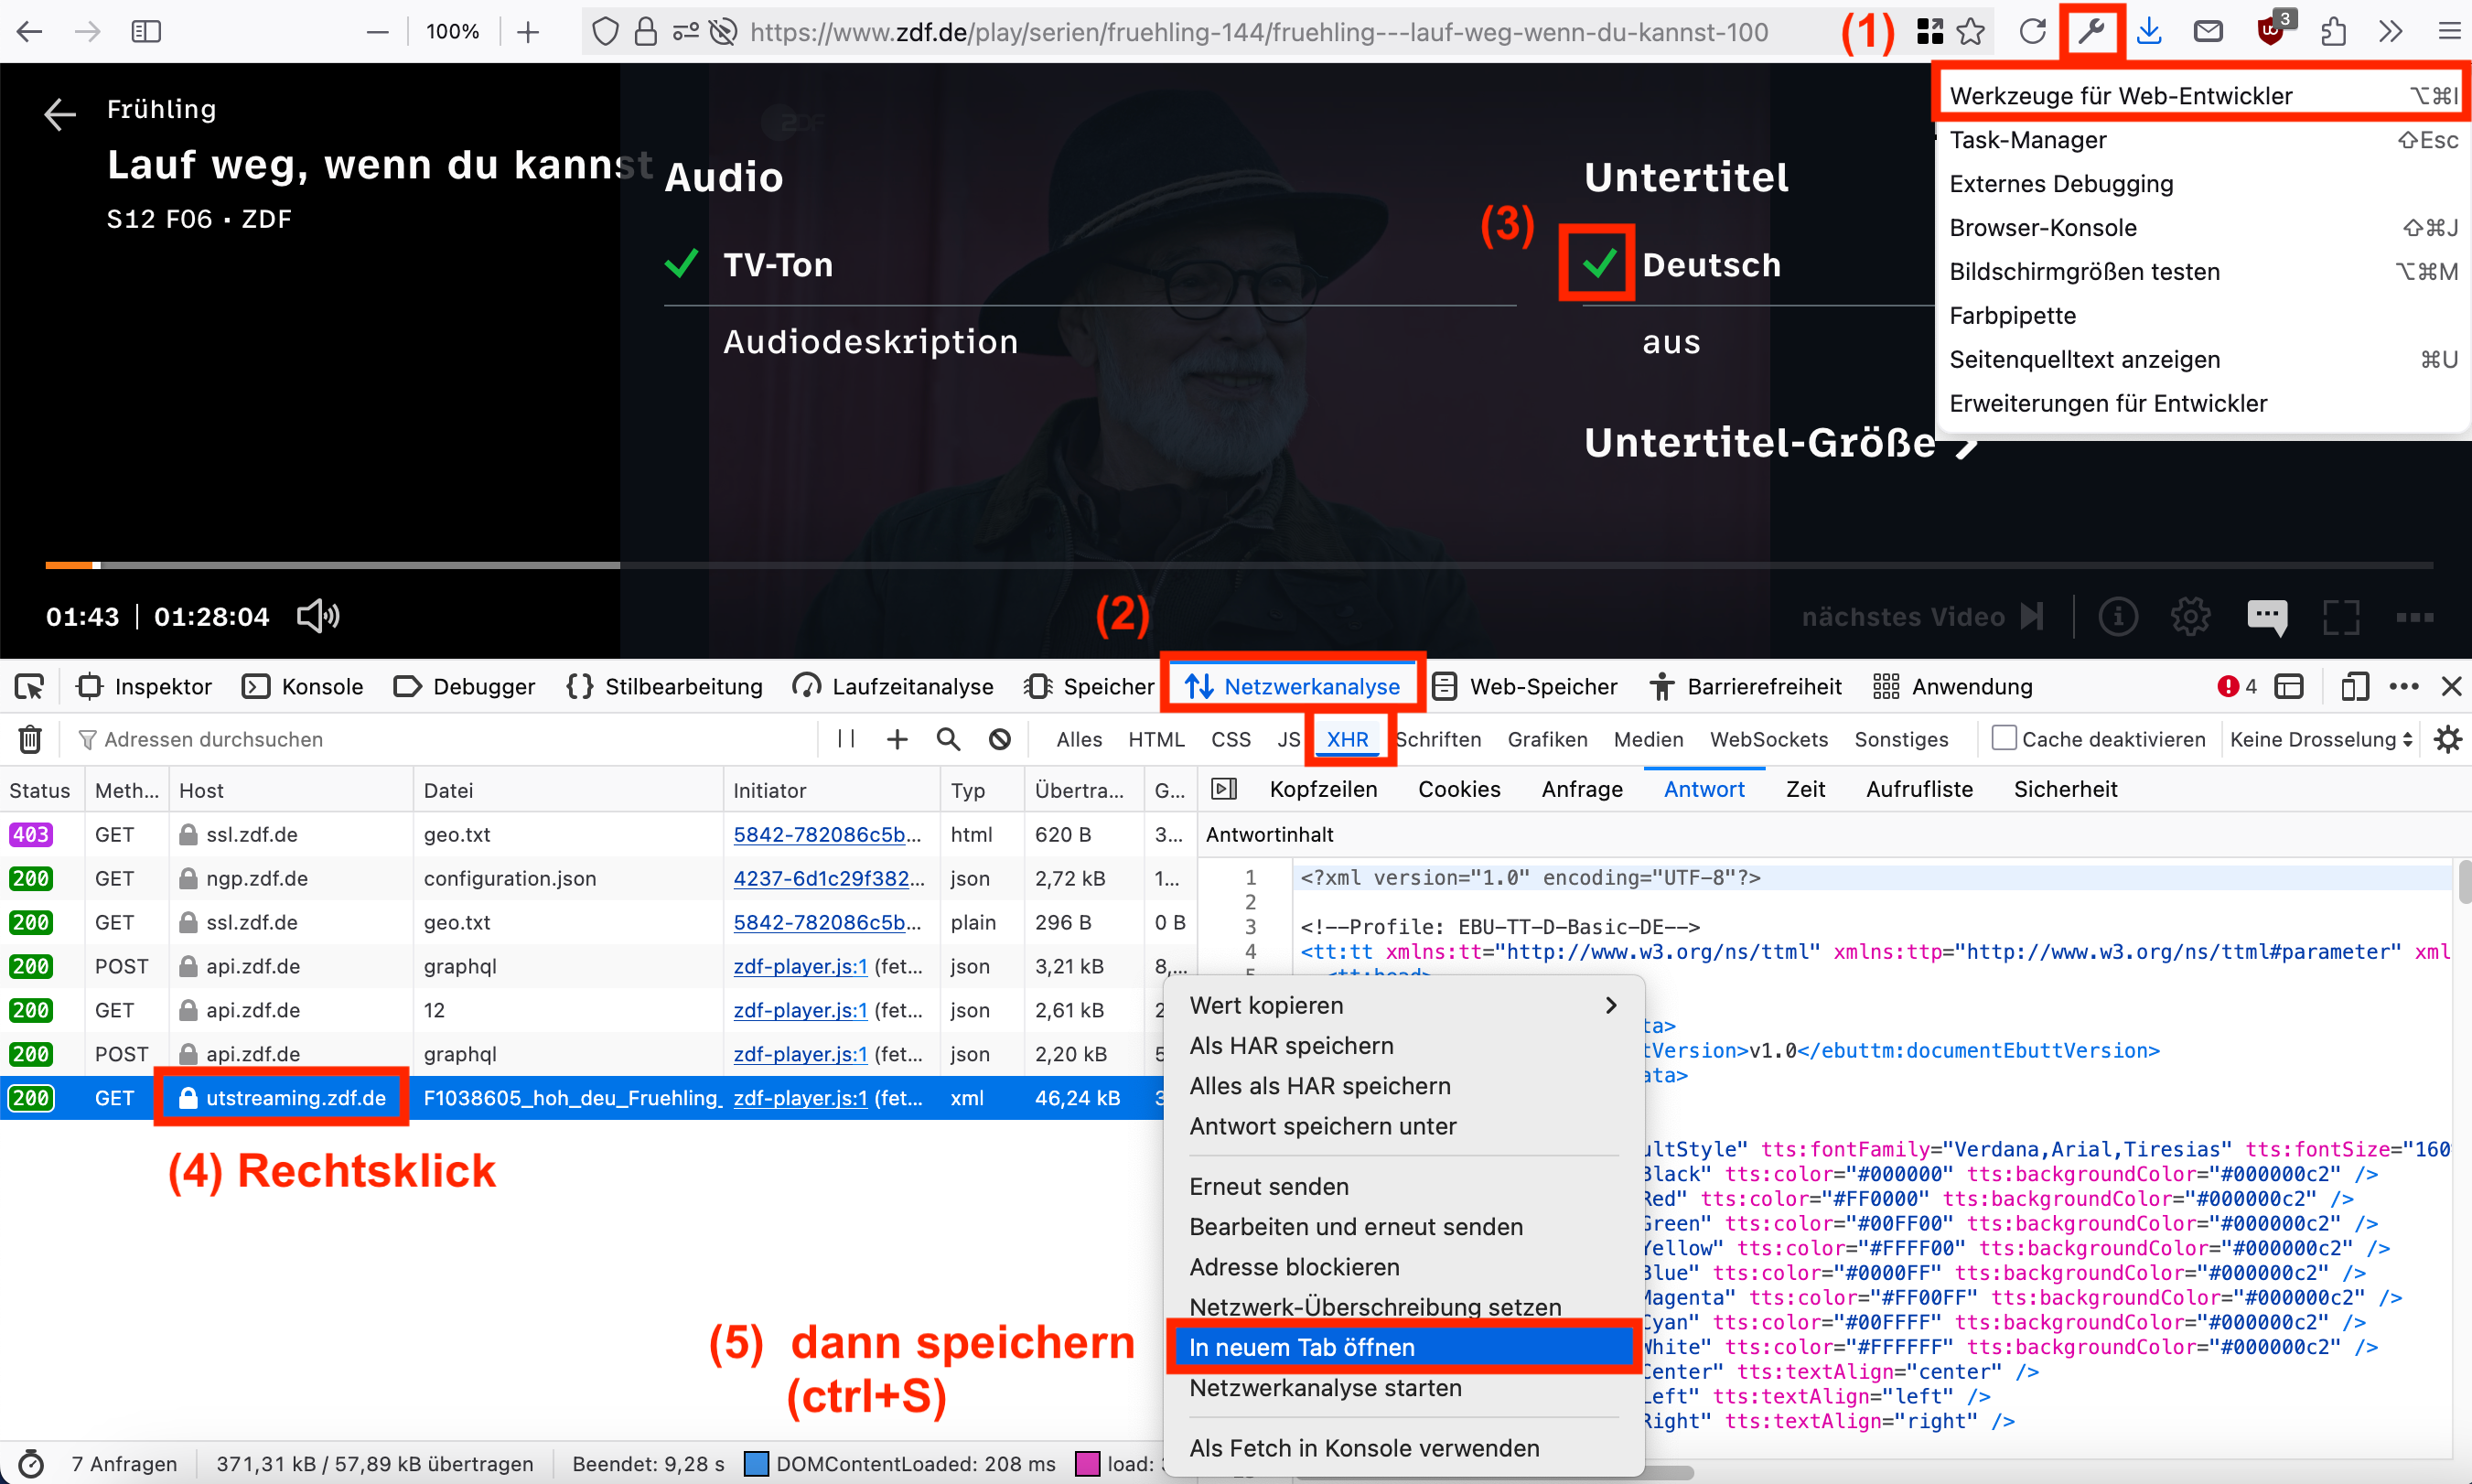Open the network settings gear
Screen dimensions: 2472x1484
pos(2447,739)
